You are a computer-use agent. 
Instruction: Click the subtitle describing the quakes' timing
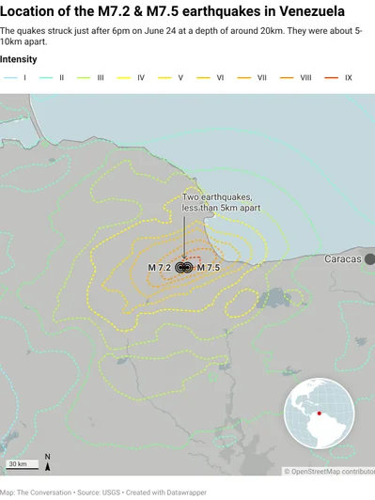pyautogui.click(x=181, y=37)
